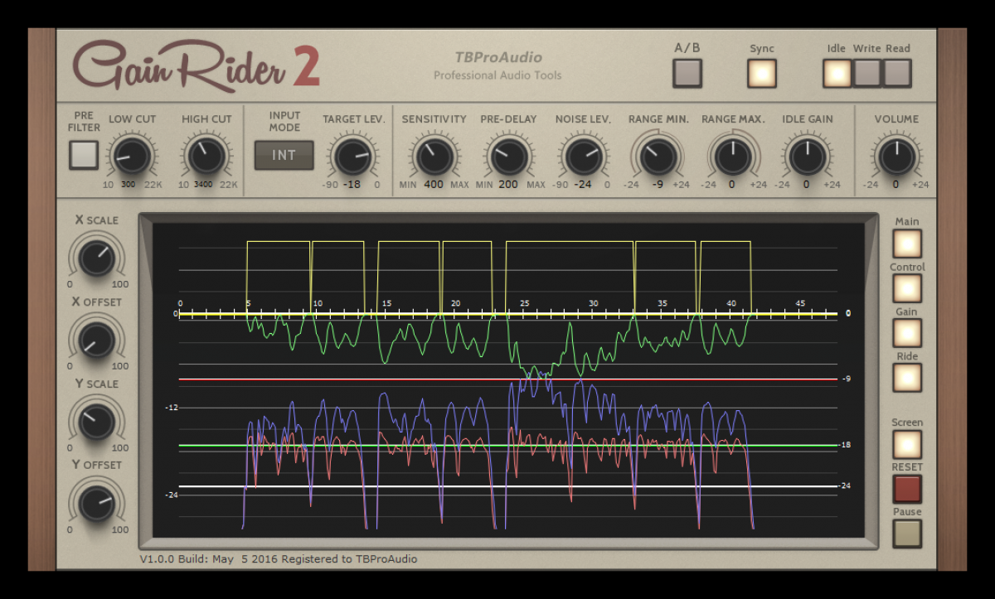
Task: Click the INT input mode button
Action: click(284, 155)
